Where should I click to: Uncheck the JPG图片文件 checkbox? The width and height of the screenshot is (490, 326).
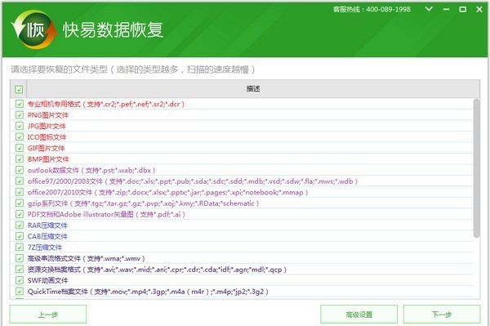click(20, 126)
